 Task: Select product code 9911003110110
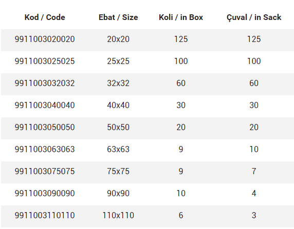coord(45,215)
